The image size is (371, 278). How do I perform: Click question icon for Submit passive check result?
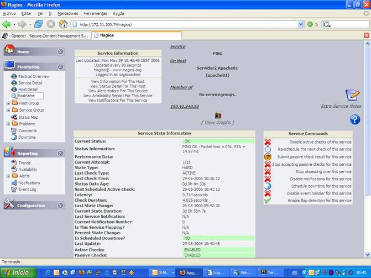pyautogui.click(x=268, y=157)
